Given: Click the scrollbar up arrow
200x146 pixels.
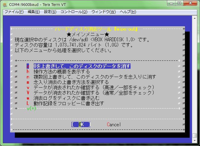Looking at the screenshot, I should (195, 18).
